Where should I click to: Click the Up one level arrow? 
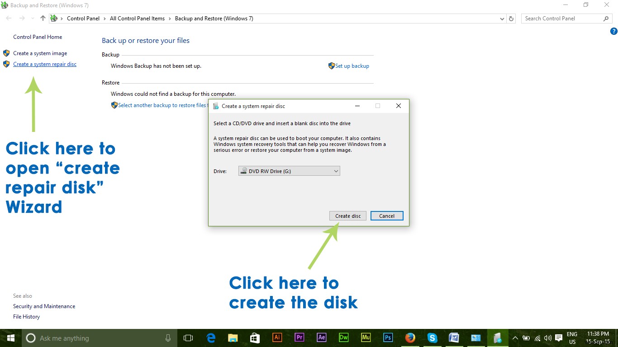pos(43,19)
